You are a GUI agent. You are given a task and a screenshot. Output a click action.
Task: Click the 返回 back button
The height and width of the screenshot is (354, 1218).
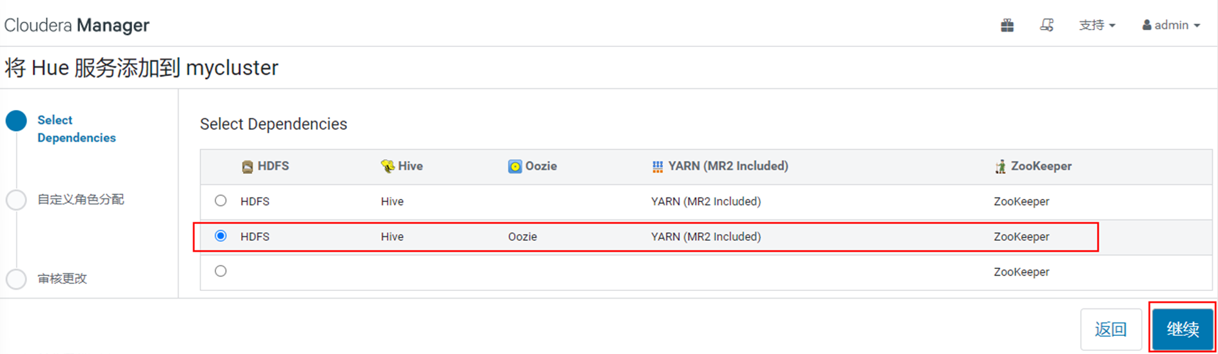click(1111, 329)
